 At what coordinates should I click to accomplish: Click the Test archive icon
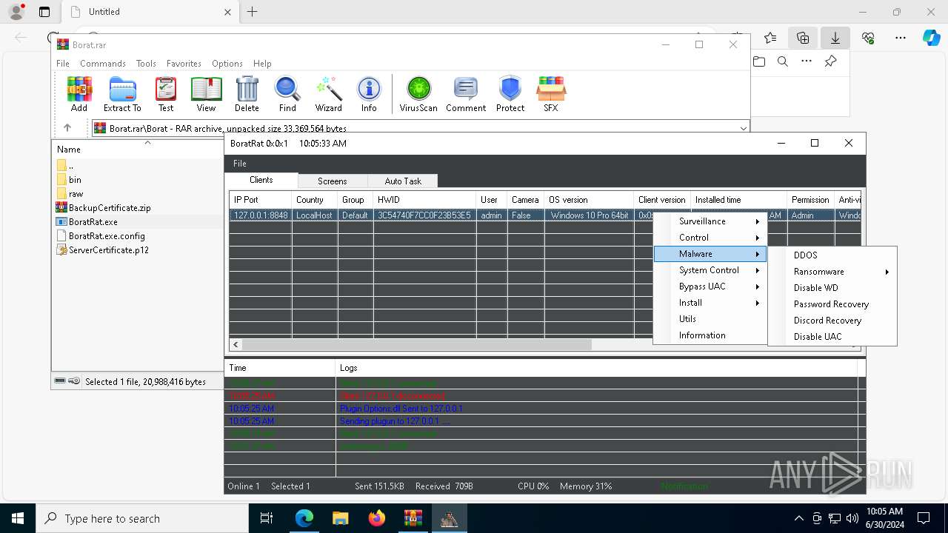pyautogui.click(x=166, y=94)
